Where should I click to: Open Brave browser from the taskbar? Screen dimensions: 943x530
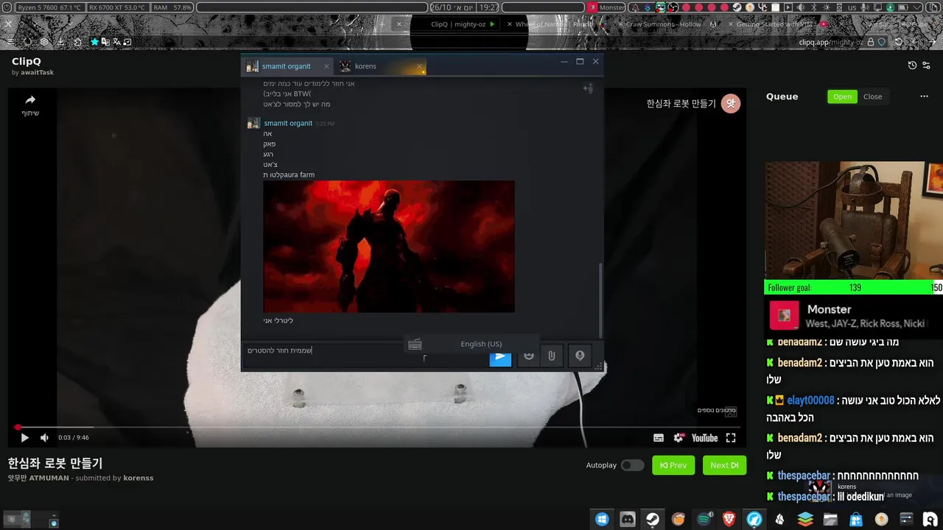click(729, 519)
